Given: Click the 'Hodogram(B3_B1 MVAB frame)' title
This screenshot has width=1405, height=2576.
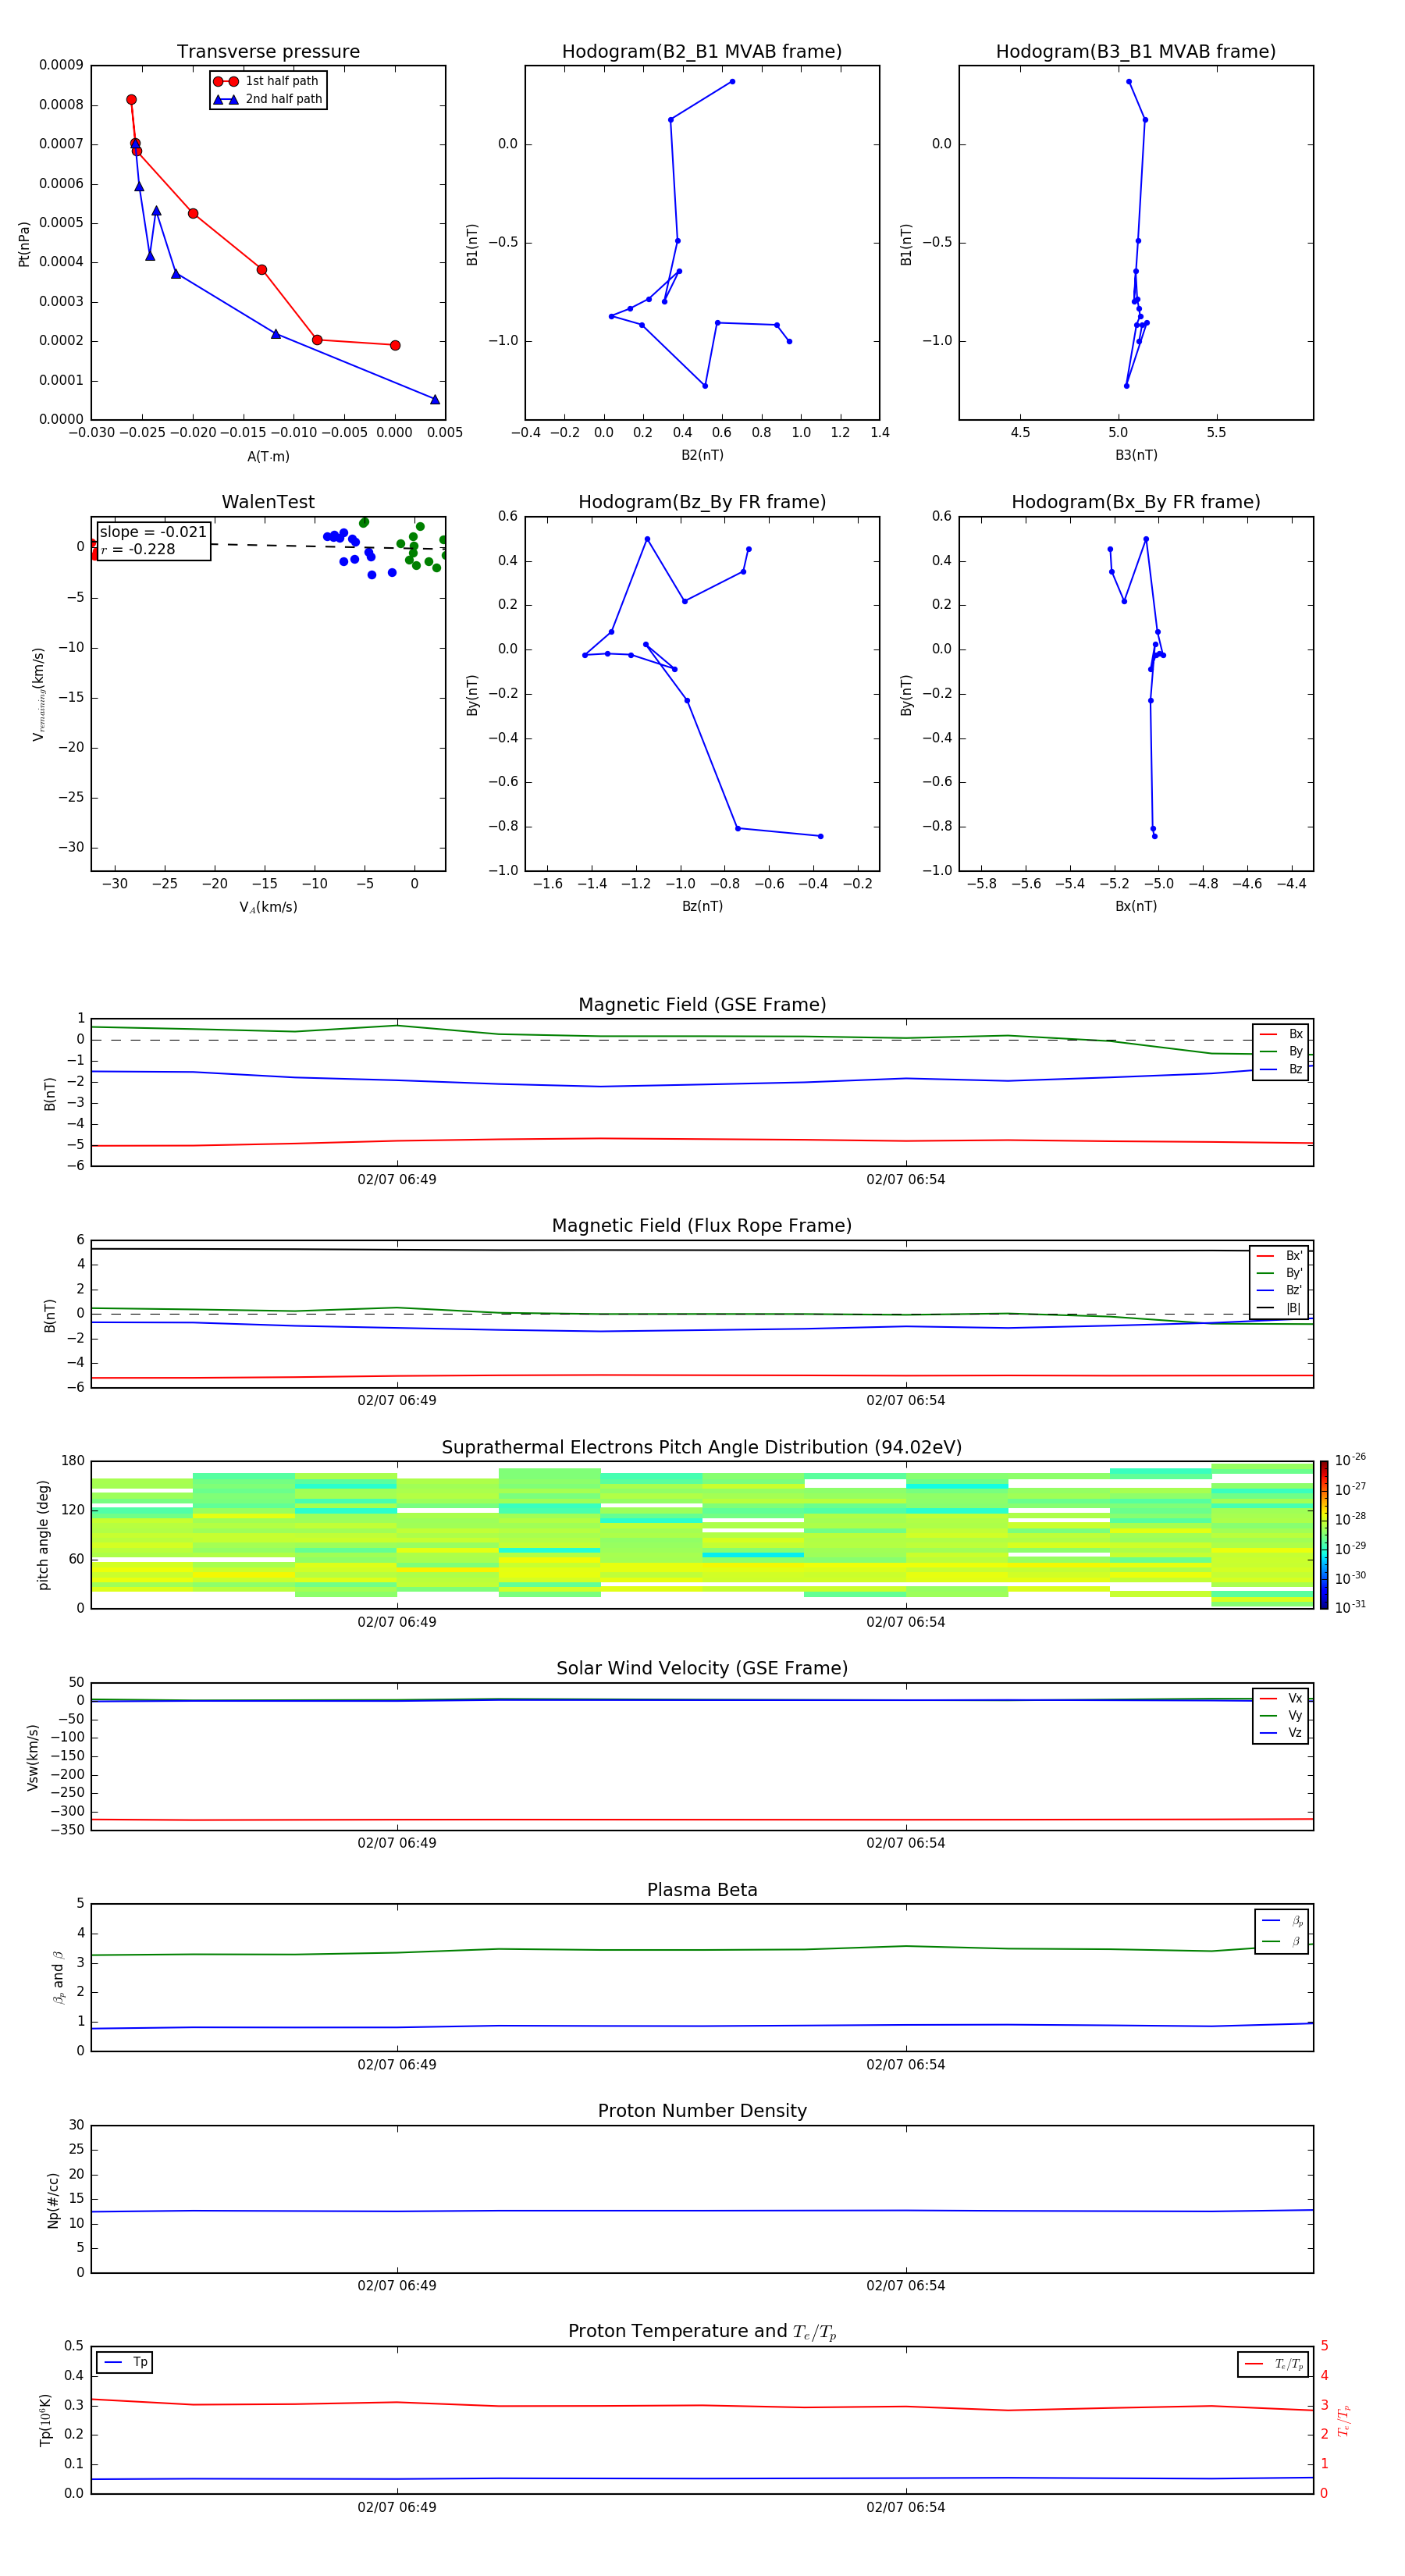Looking at the screenshot, I should pyautogui.click(x=1136, y=52).
